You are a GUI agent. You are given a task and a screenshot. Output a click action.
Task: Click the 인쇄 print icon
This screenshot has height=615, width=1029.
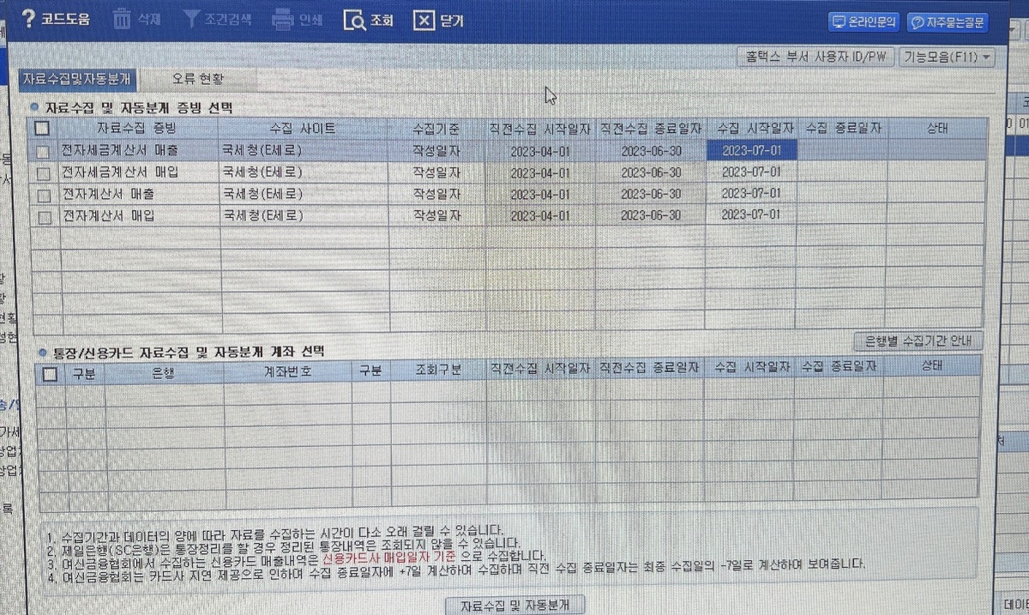tap(282, 19)
